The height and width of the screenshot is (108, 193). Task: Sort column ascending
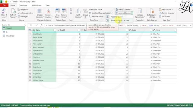pyautogui.click(x=71, y=10)
